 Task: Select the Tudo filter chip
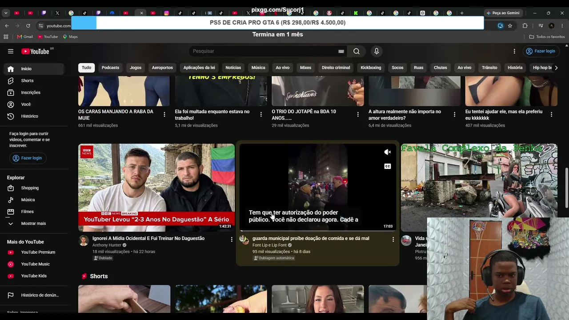[87, 68]
